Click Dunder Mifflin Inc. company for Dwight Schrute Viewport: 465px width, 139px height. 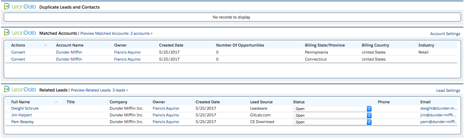tap(126, 108)
